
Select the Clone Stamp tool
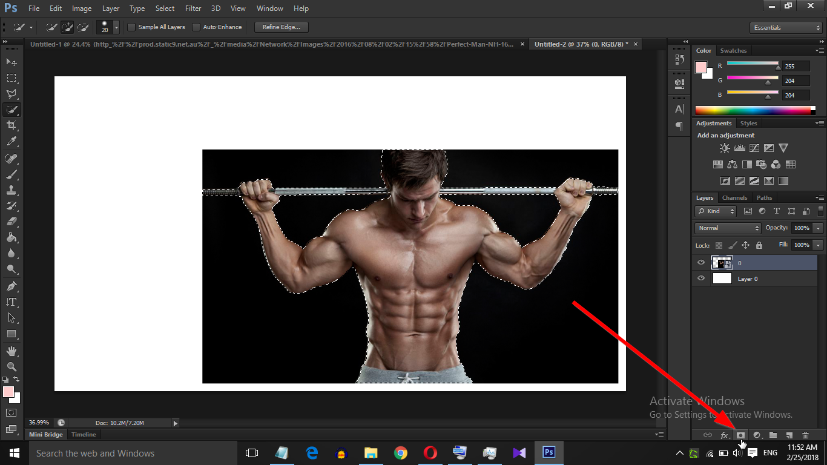(11, 190)
